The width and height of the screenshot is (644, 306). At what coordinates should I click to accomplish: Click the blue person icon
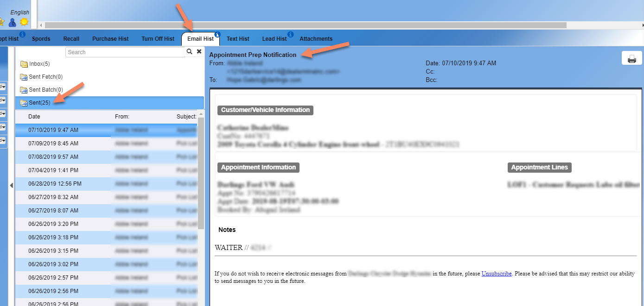[12, 22]
